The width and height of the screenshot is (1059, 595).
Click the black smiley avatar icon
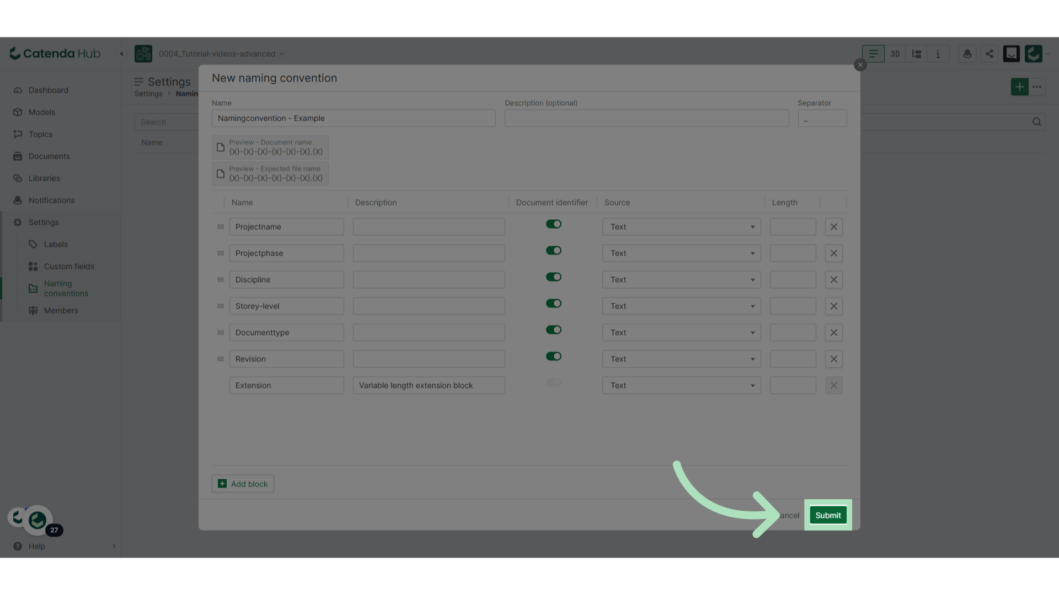click(x=1012, y=53)
